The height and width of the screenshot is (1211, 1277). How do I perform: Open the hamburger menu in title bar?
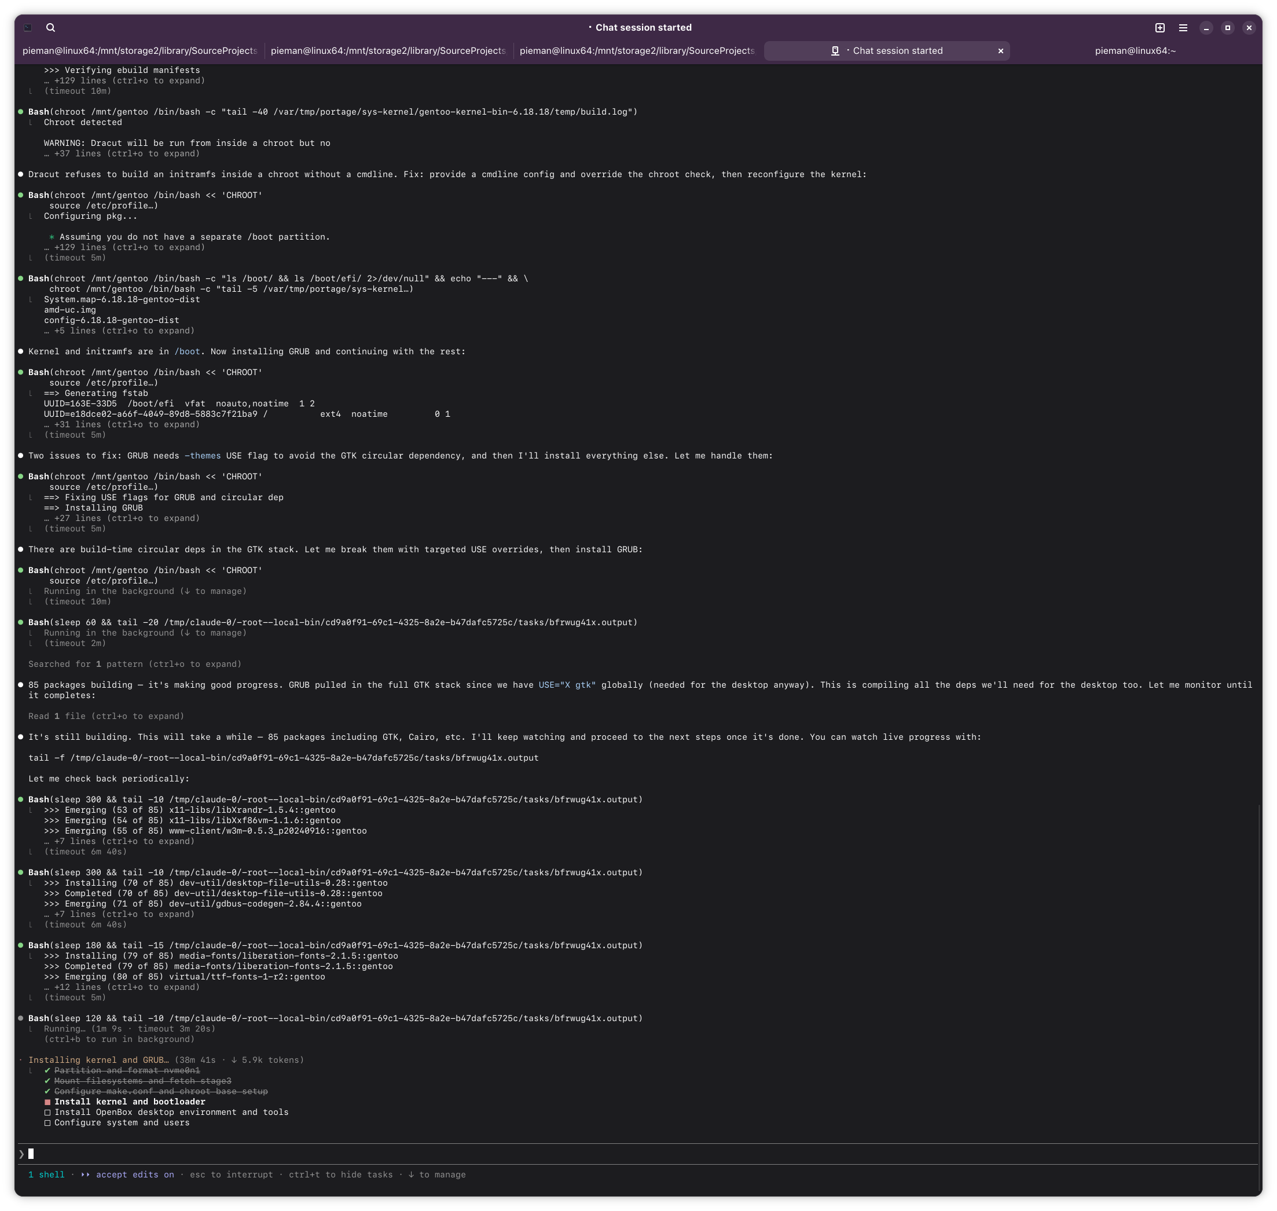coord(1183,28)
